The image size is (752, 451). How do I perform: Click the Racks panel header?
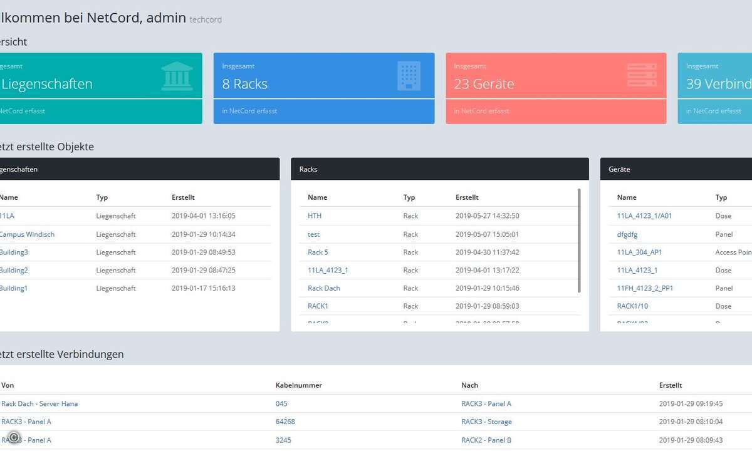440,169
